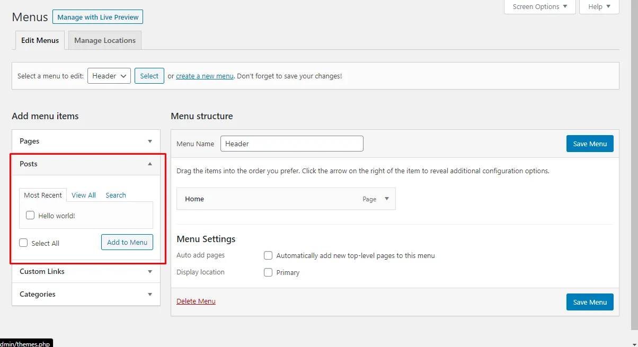Viewport: 638px width, 347px height.
Task: Open Home menu item options arrow
Action: [386, 199]
